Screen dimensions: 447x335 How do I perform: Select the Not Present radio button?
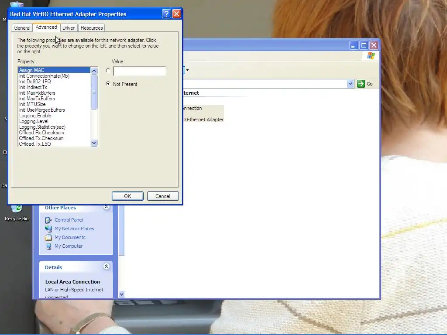108,84
